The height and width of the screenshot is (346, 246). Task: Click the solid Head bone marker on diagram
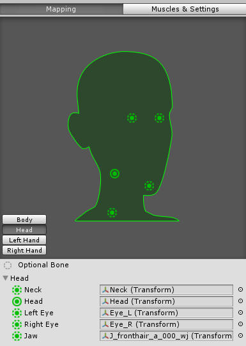tap(114, 174)
